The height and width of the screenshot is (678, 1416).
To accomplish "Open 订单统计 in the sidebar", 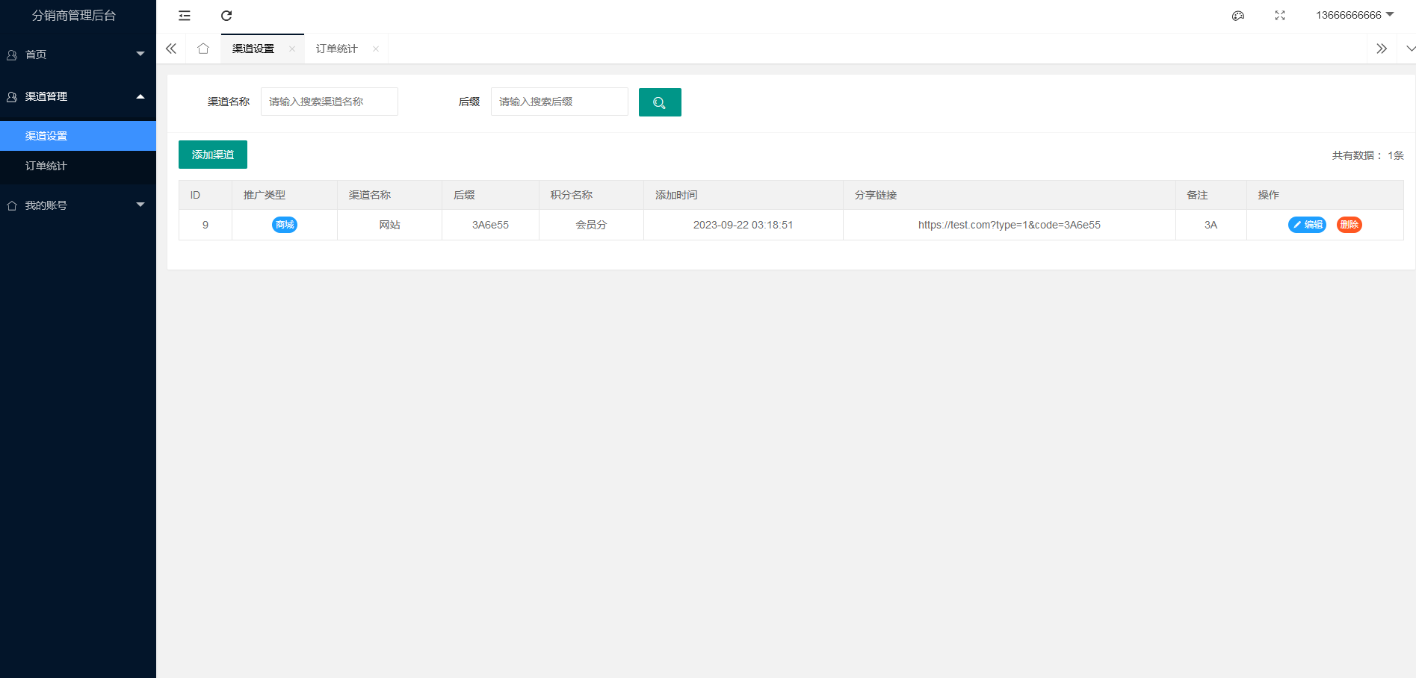I will tap(78, 166).
